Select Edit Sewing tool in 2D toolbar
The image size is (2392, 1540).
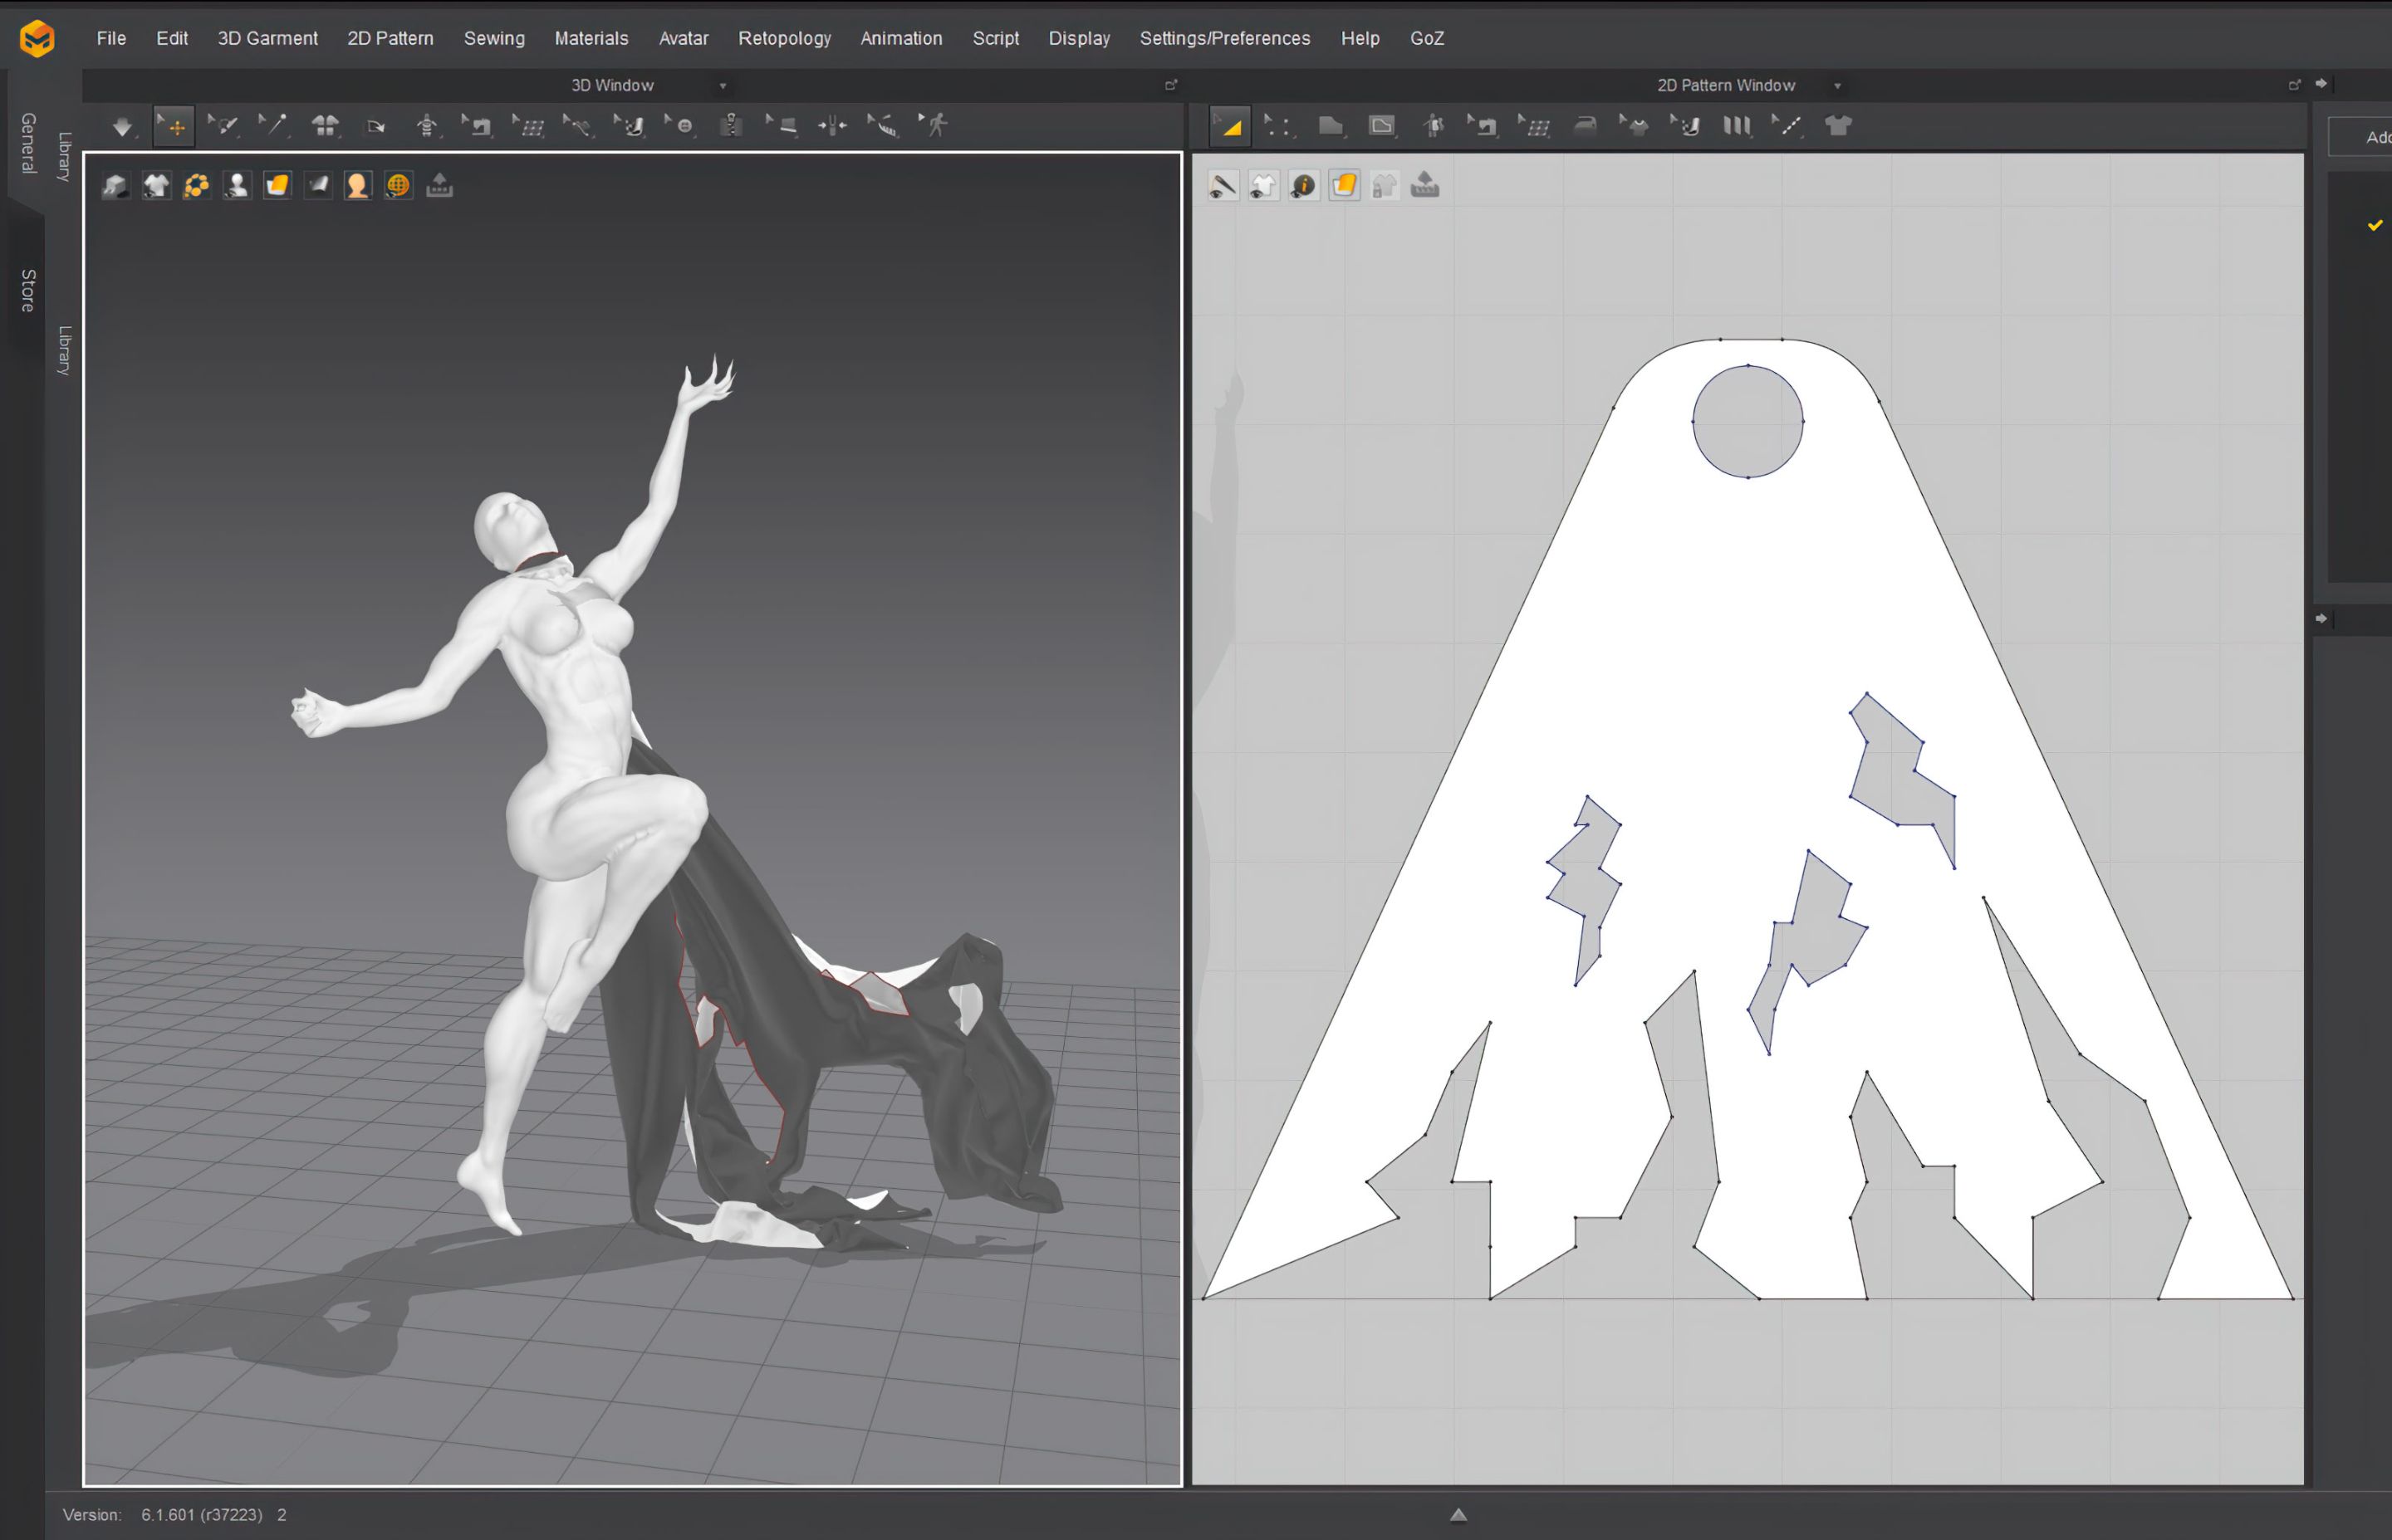pos(1483,126)
